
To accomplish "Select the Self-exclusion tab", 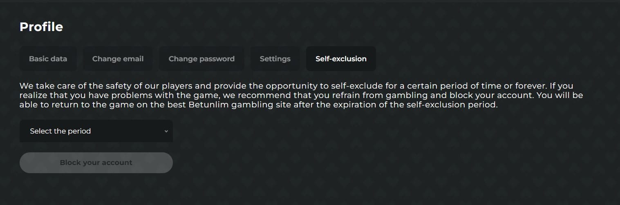I will point(341,59).
